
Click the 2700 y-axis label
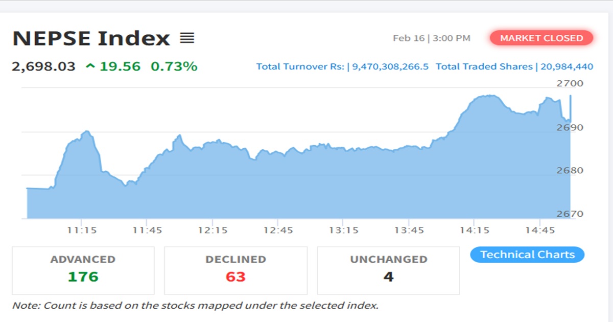point(571,83)
